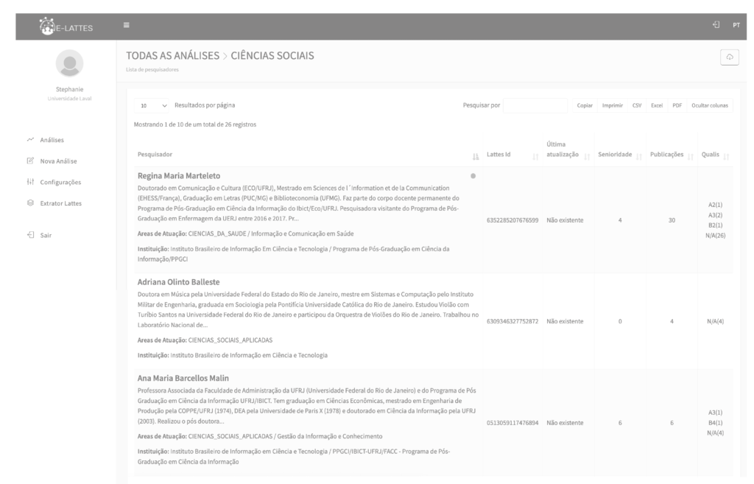The image size is (754, 484).
Task: Open the Ocultar colunas column visibility menu
Action: click(x=710, y=105)
